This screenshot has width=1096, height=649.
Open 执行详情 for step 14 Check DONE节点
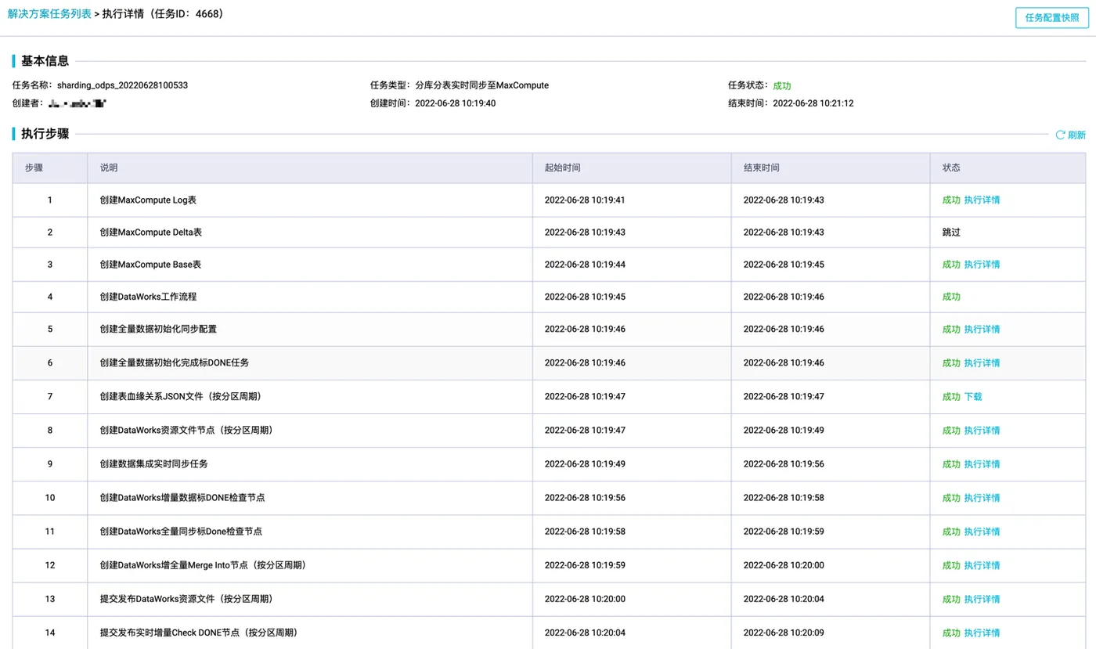point(982,633)
